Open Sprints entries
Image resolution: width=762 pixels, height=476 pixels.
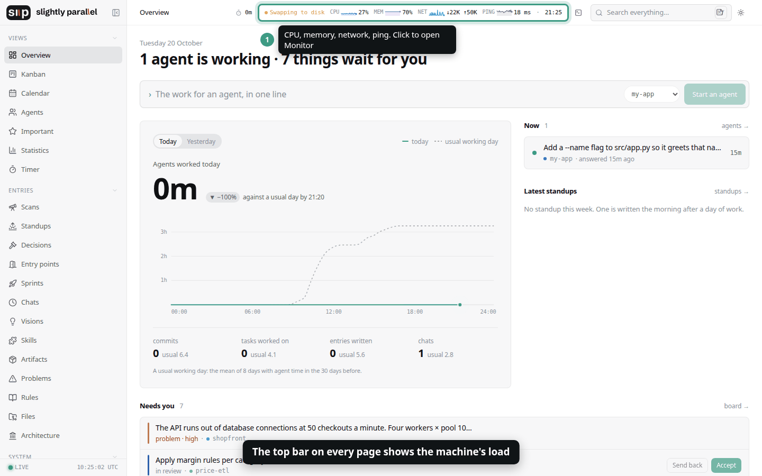(x=63, y=283)
